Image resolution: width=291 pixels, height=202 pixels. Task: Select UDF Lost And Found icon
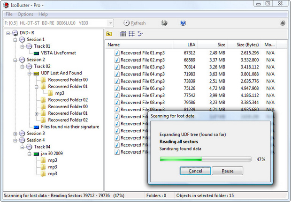36,74
